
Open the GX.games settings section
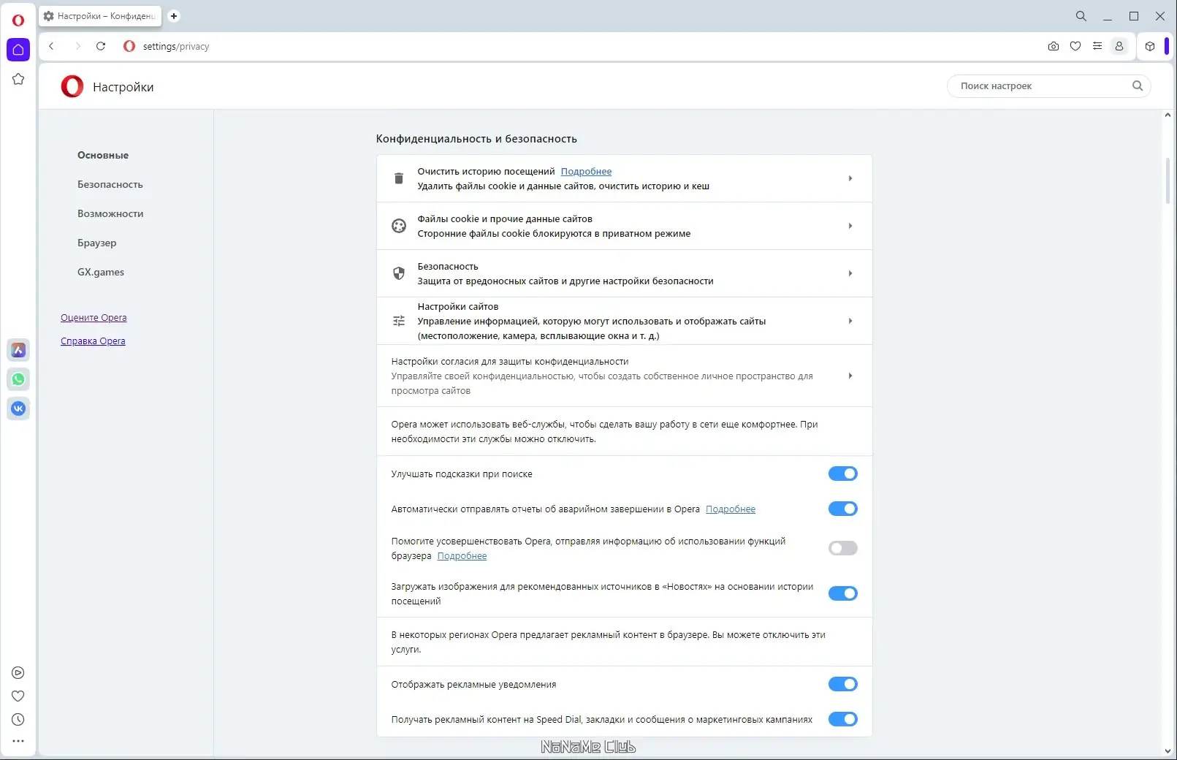(x=99, y=272)
